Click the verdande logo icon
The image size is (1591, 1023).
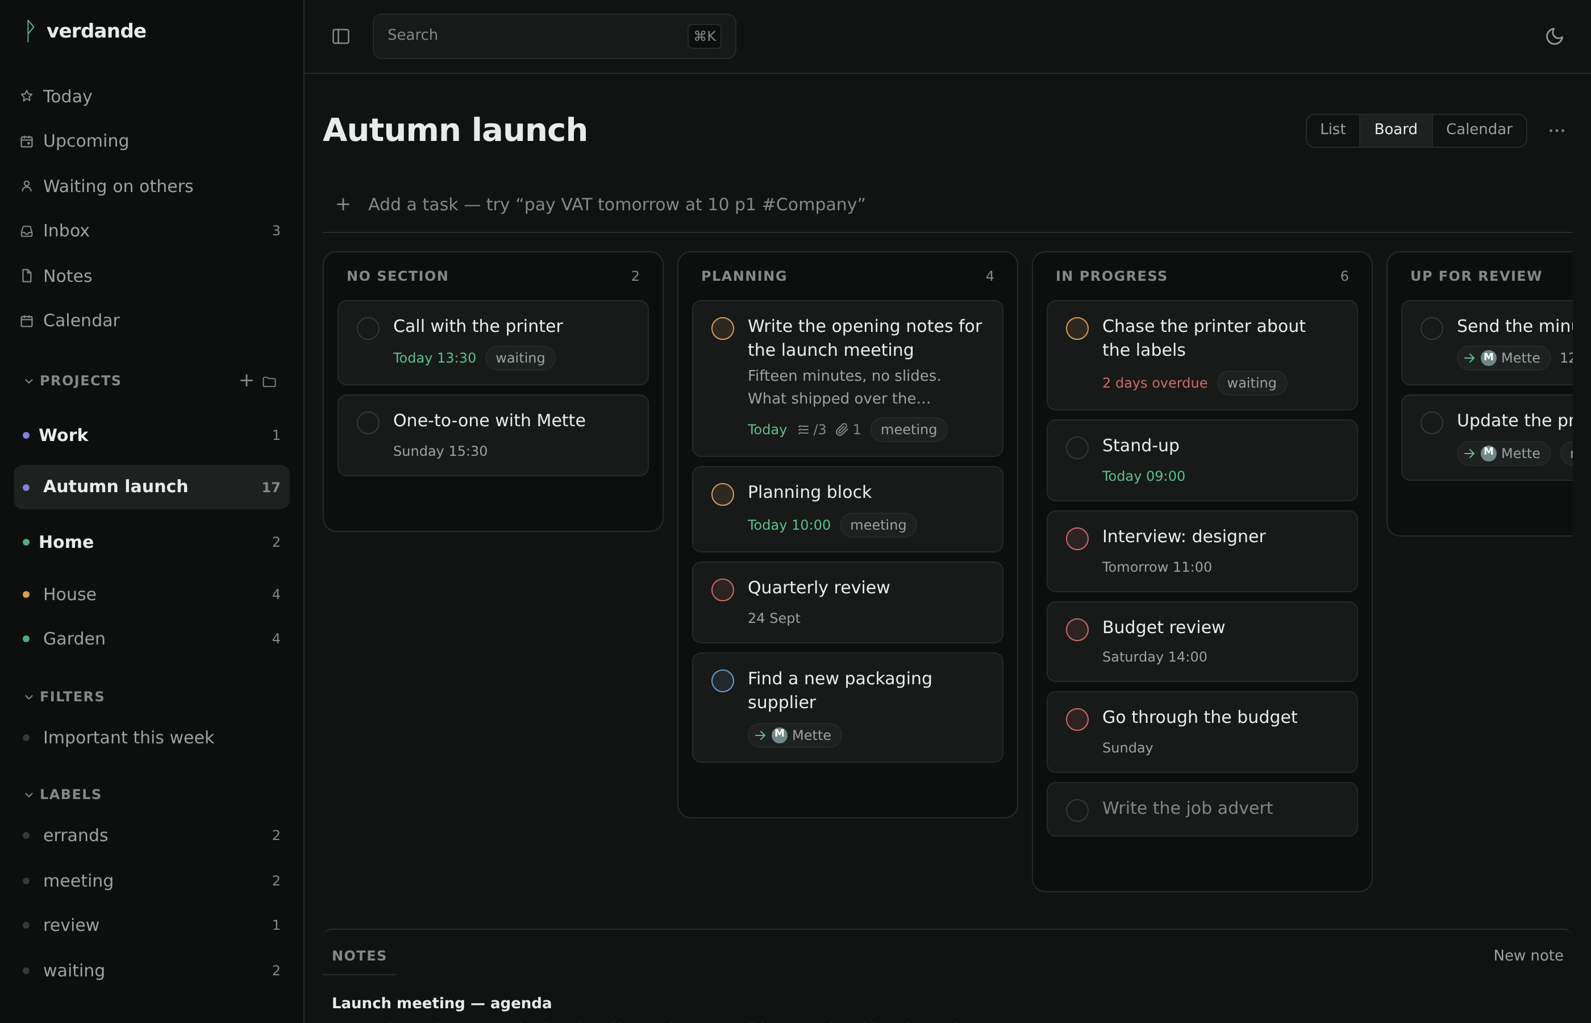pos(29,31)
